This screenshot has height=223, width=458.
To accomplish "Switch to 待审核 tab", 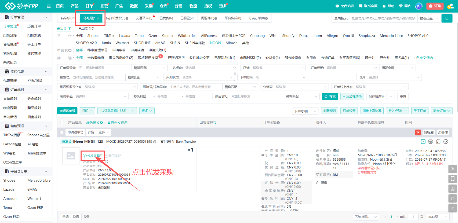I will pos(67,18).
